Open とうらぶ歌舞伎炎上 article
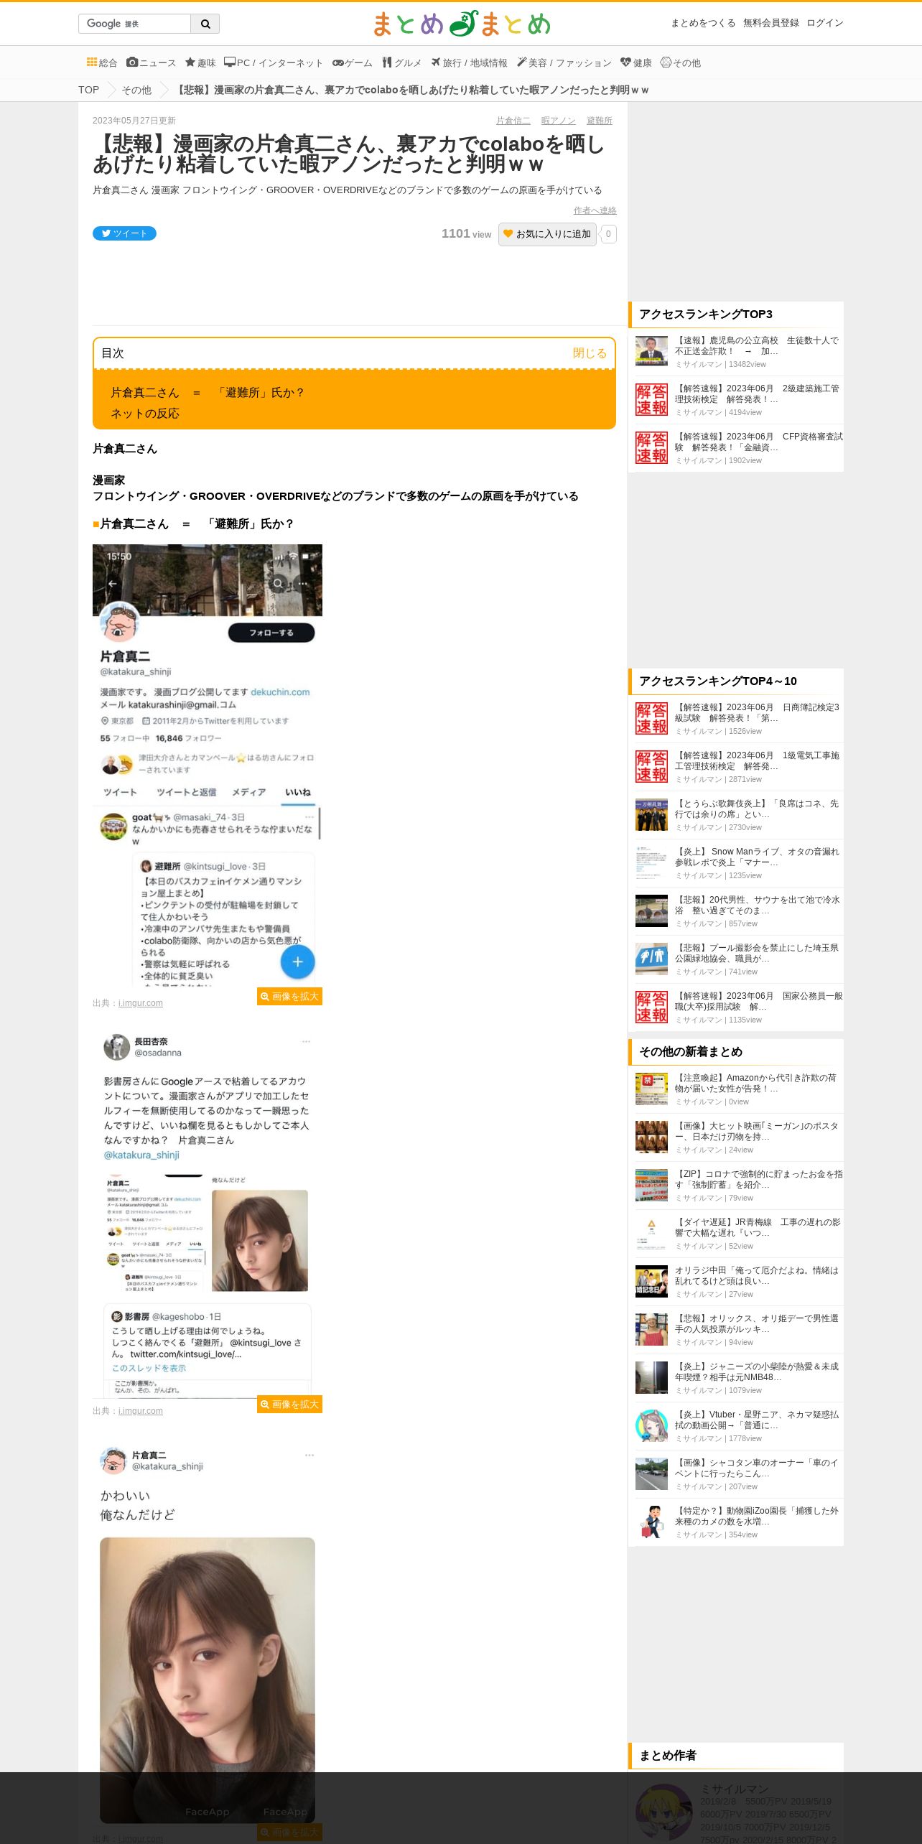 (x=757, y=809)
